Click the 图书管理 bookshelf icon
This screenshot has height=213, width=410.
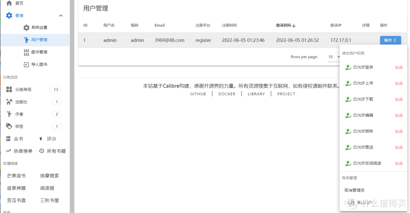pos(27,52)
